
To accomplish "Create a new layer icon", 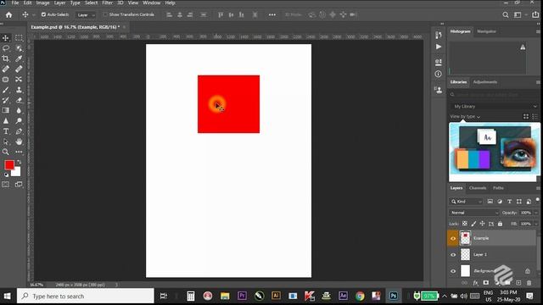I will [x=518, y=283].
